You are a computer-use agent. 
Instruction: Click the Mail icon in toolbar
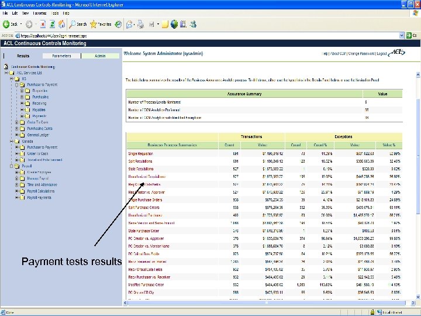(x=130, y=24)
